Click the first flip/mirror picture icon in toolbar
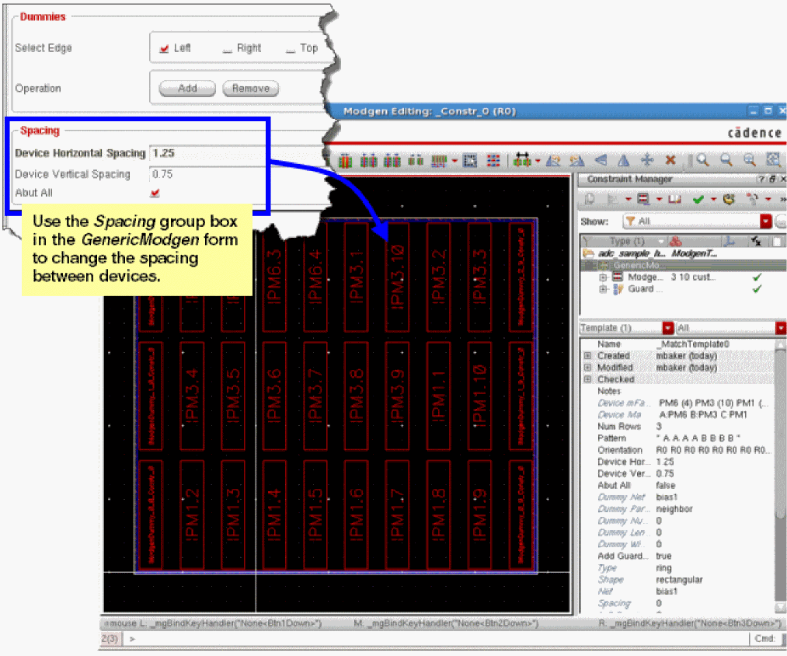The height and width of the screenshot is (656, 787). (x=553, y=161)
